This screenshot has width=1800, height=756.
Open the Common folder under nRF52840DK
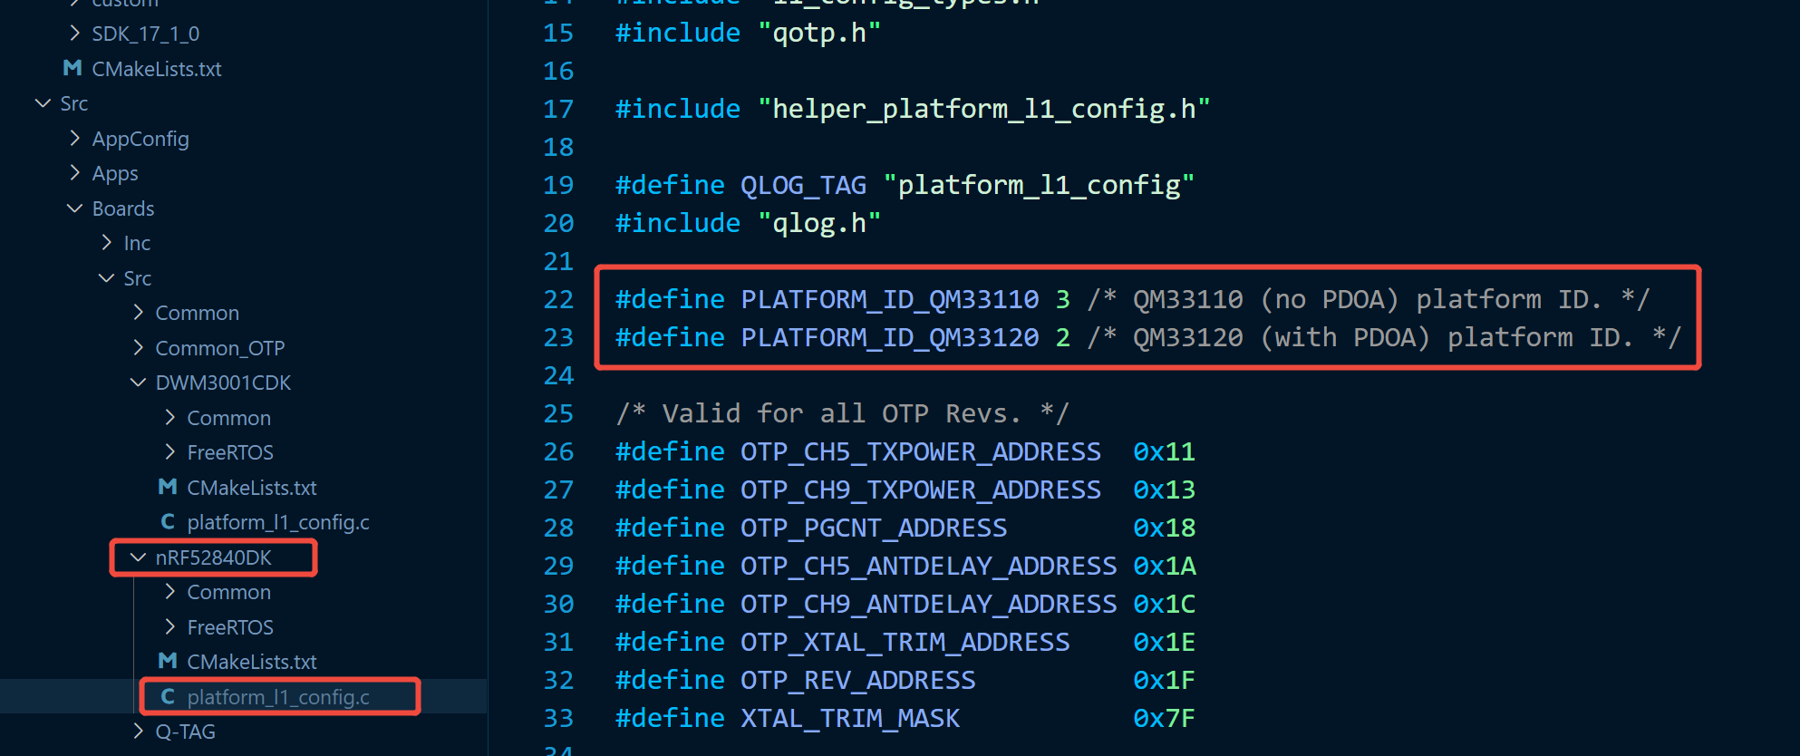(x=228, y=592)
